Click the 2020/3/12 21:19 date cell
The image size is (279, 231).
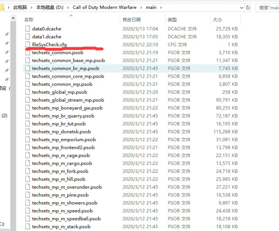pyautogui.click(x=140, y=53)
